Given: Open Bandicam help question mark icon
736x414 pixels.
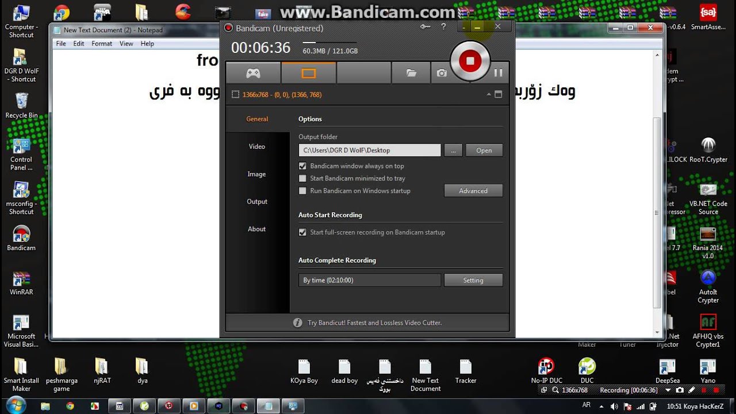Looking at the screenshot, I should (443, 26).
